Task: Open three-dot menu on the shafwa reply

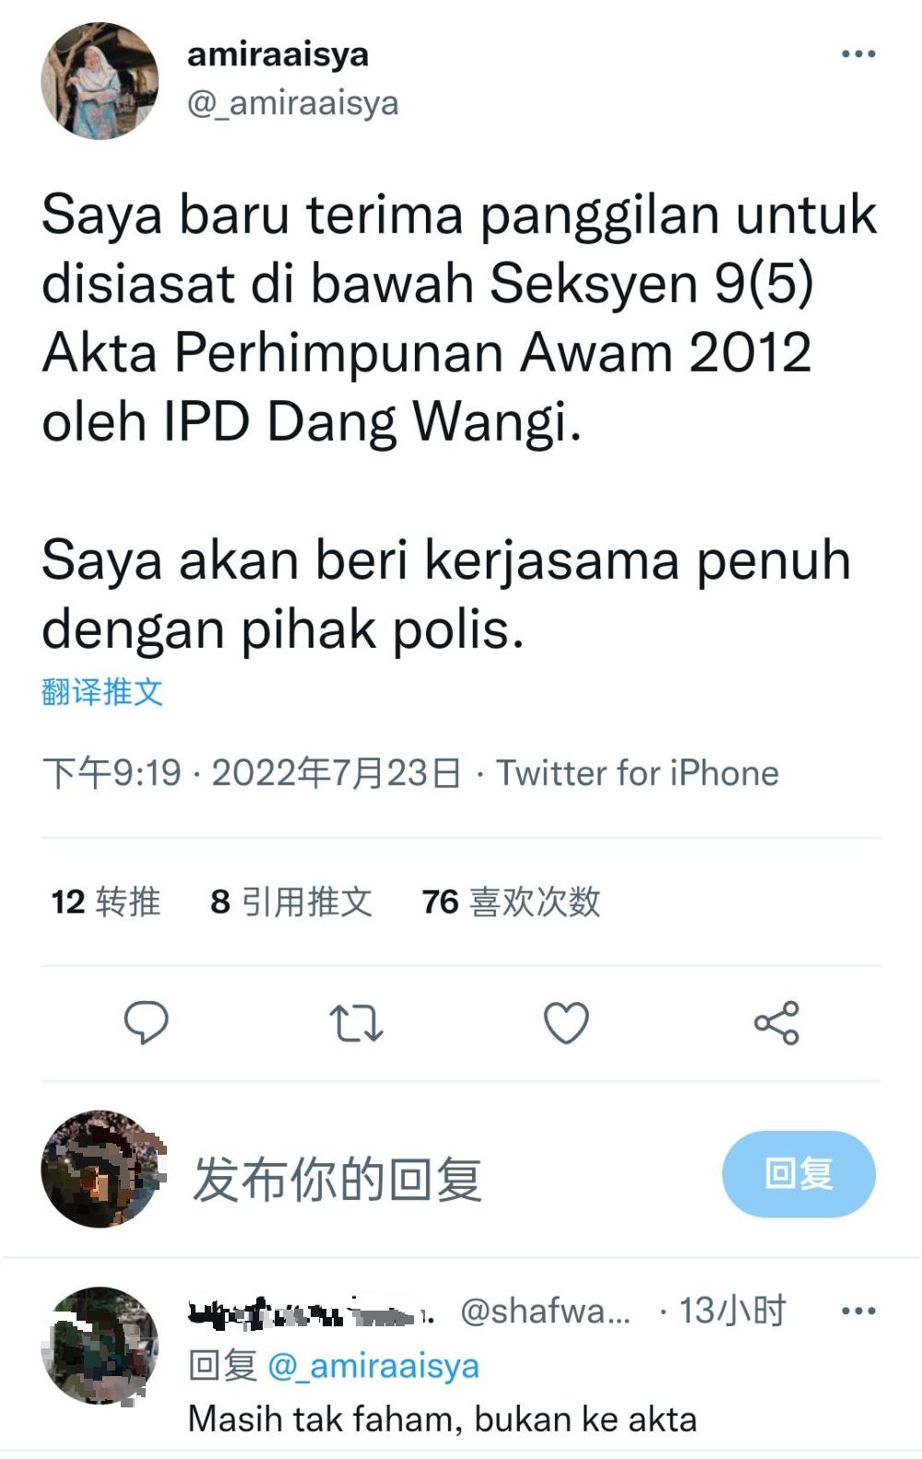Action: coord(858,1311)
